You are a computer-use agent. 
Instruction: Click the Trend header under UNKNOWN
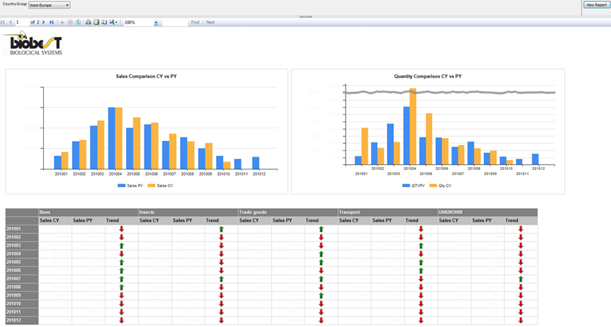pos(521,221)
